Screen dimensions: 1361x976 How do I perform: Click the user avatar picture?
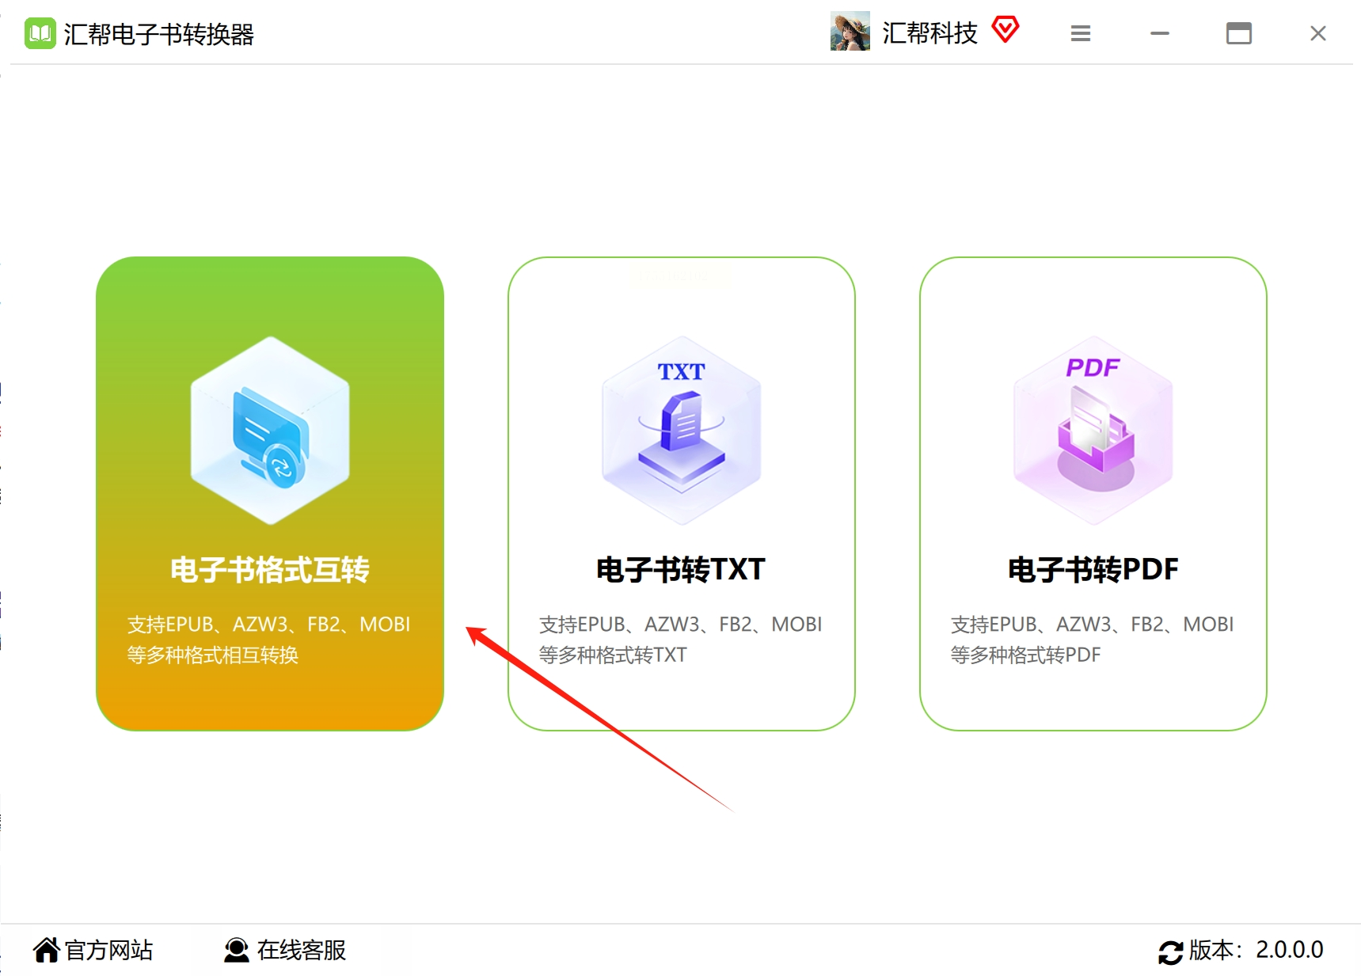pos(850,32)
